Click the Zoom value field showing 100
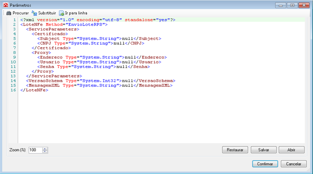 pos(35,150)
